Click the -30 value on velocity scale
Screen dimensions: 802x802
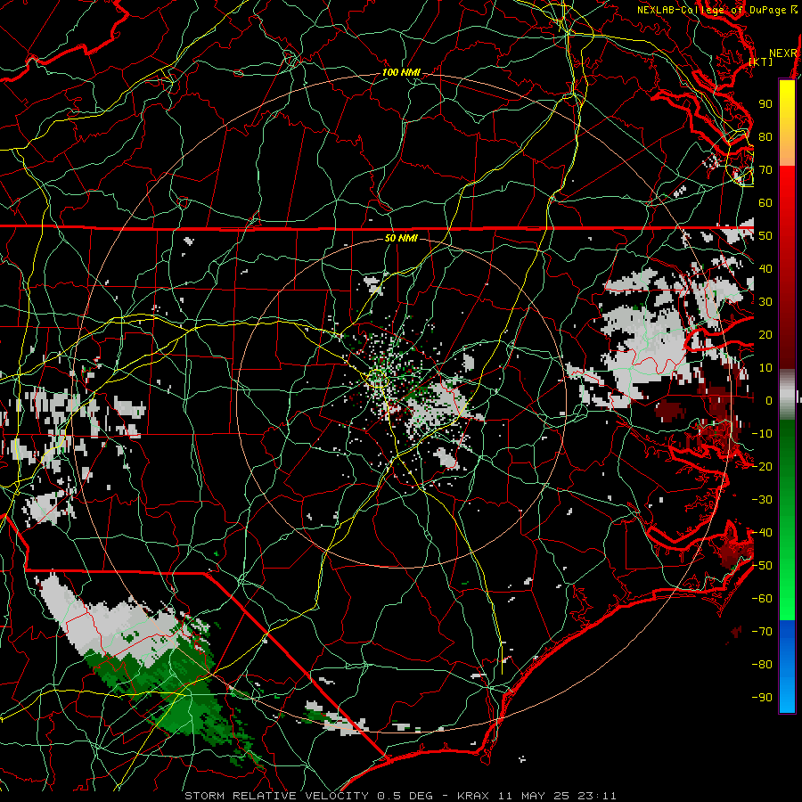click(x=762, y=500)
